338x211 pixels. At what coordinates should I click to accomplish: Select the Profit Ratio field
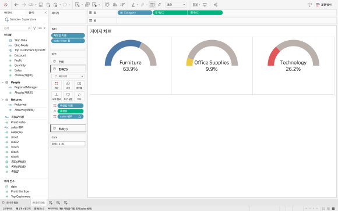[18, 122]
